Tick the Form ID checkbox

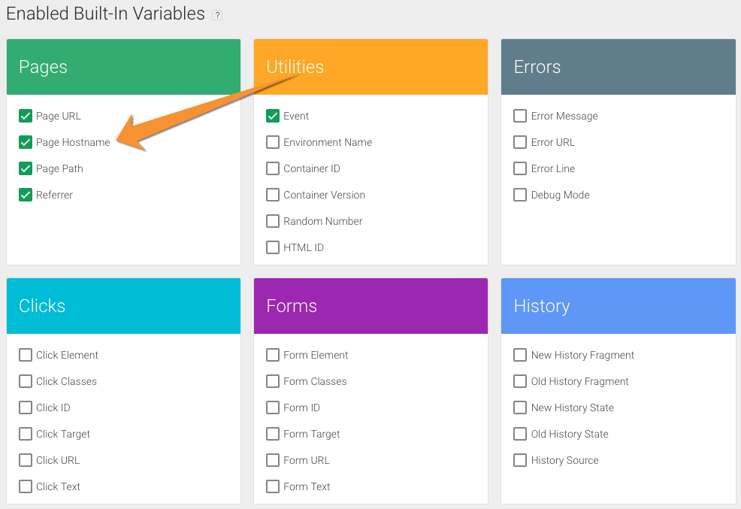pos(273,408)
